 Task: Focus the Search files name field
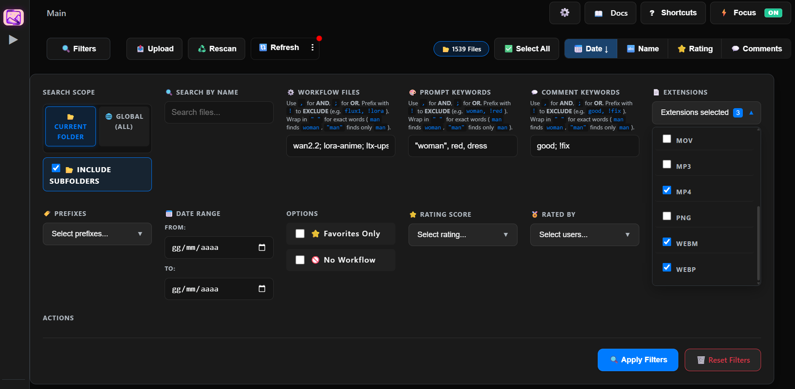219,112
